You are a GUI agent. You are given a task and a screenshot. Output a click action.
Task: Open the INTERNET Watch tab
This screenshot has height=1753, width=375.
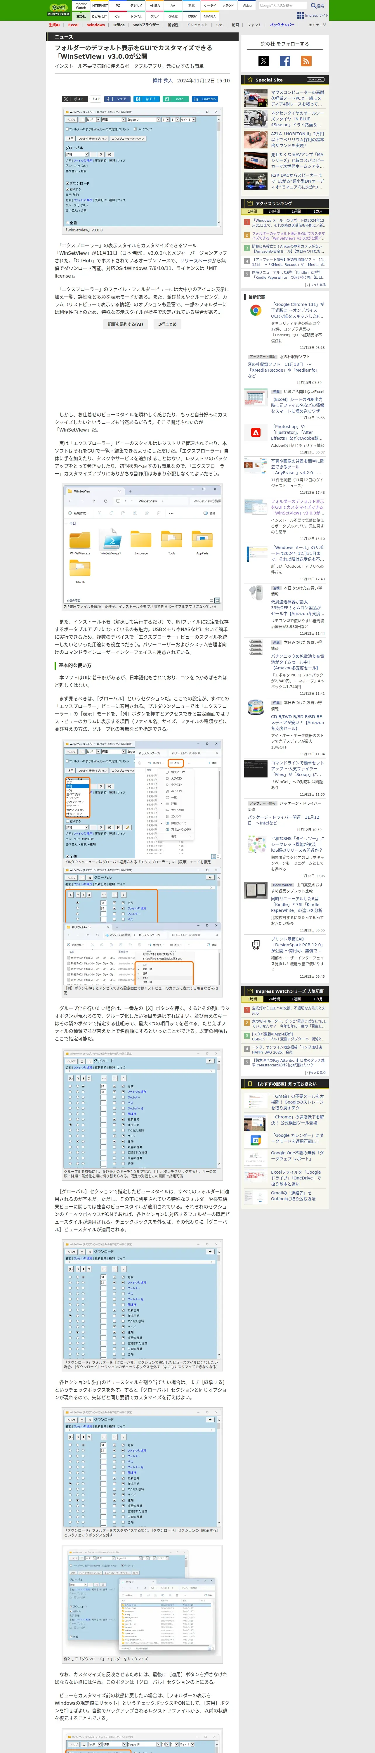(x=99, y=6)
